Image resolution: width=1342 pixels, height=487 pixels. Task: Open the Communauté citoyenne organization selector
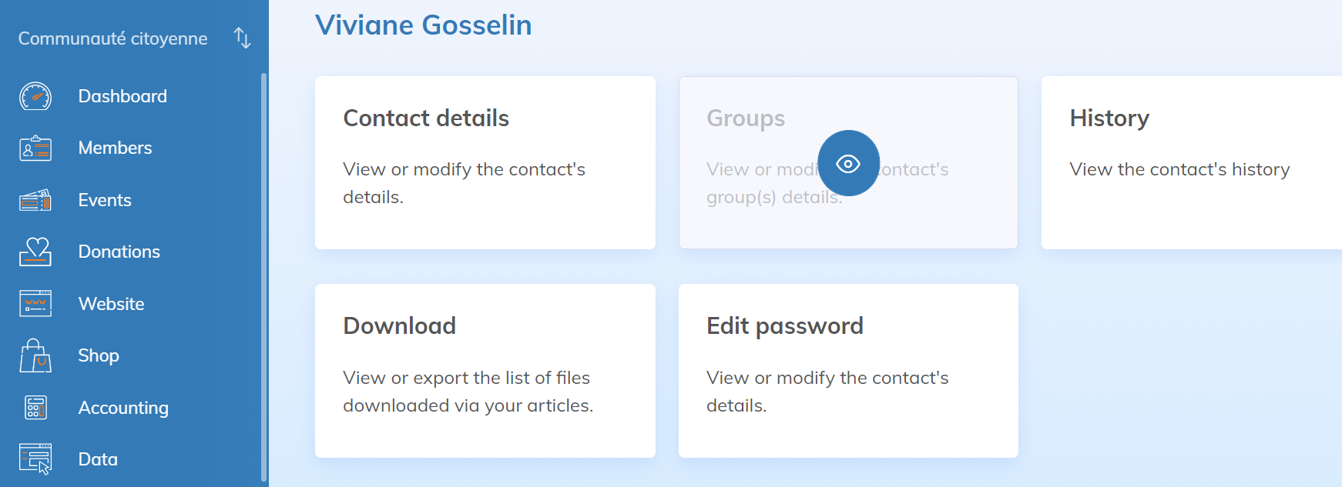pyautogui.click(x=112, y=38)
